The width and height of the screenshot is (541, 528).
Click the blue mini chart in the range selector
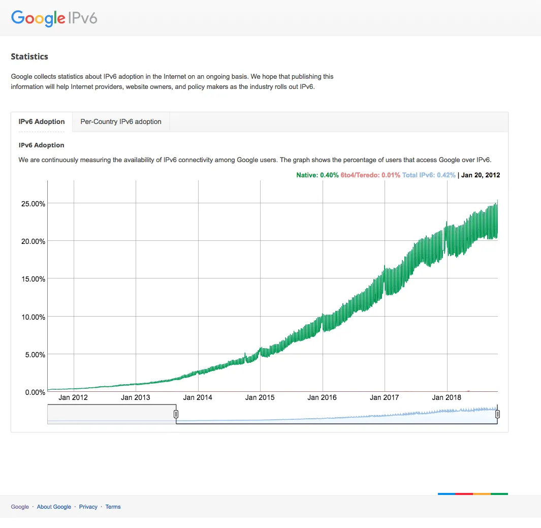(335, 417)
